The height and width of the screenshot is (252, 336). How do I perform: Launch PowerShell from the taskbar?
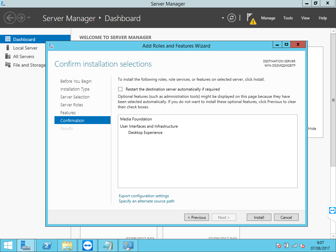(x=47, y=245)
